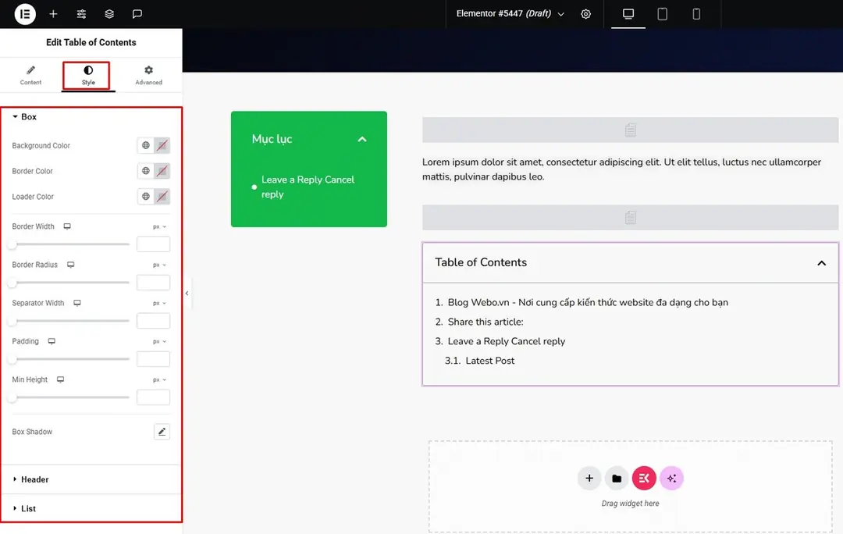
Task: Open global color for Border Color
Action: pyautogui.click(x=146, y=171)
